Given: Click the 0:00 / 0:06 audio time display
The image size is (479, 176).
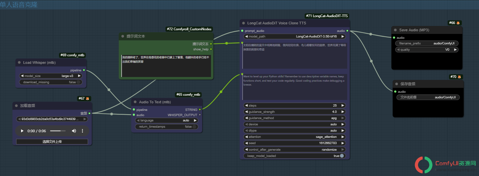Looking at the screenshot, I should pos(37,131).
